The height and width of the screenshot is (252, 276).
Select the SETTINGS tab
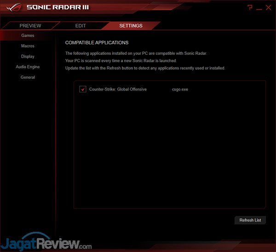coord(131,26)
